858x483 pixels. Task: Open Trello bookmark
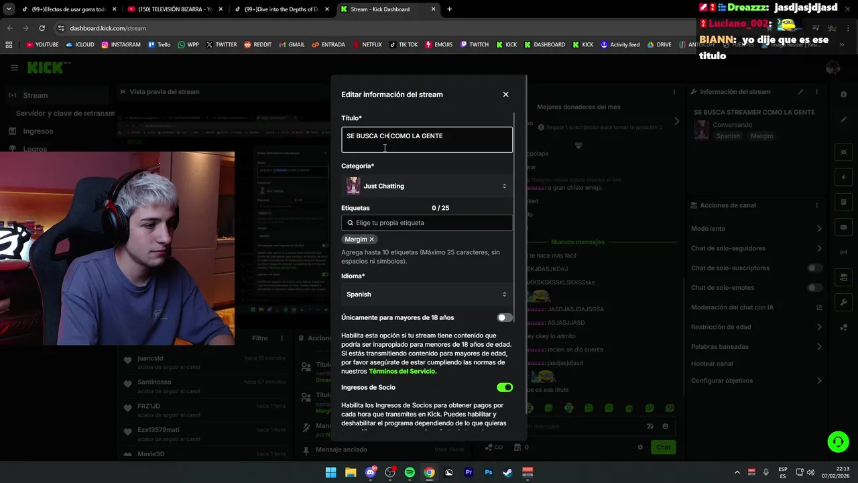coord(160,45)
